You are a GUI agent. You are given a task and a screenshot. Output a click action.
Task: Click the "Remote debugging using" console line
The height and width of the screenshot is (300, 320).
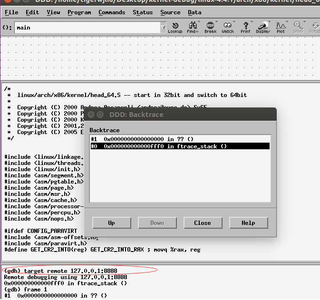[x=66, y=277]
